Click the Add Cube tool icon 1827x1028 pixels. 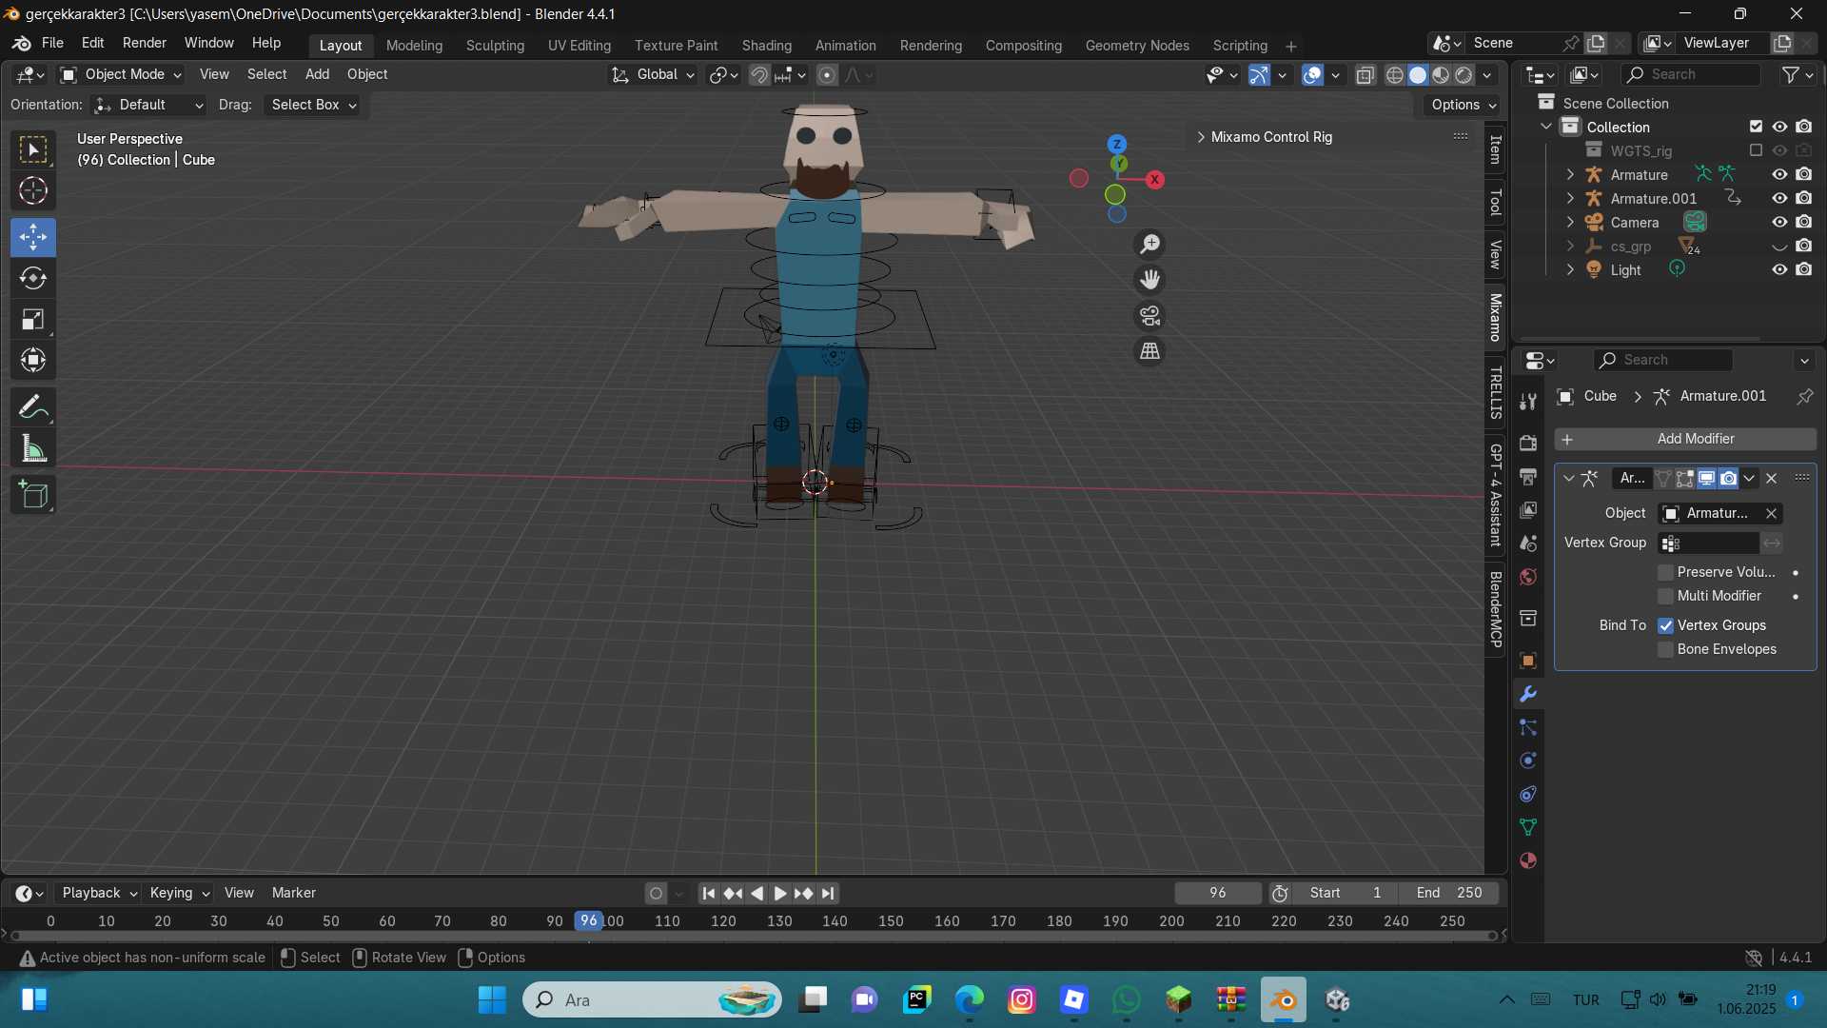pos(33,495)
